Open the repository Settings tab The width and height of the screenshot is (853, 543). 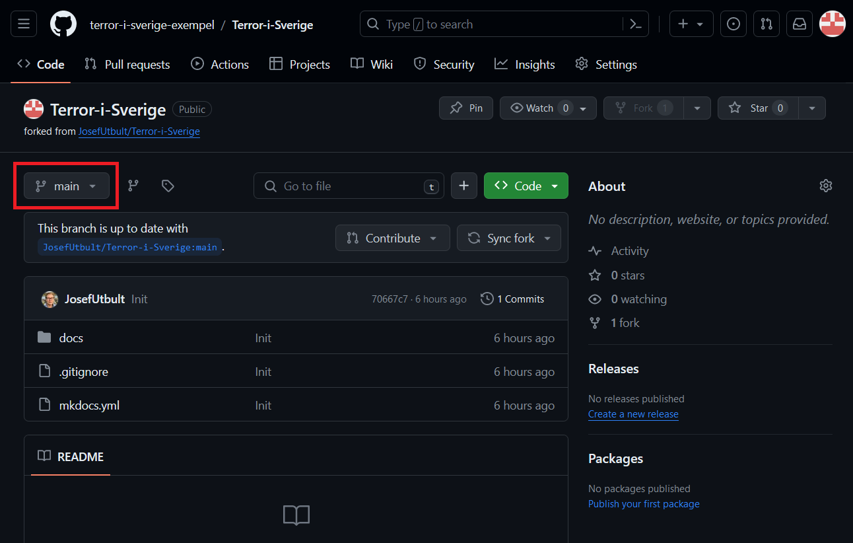point(606,65)
